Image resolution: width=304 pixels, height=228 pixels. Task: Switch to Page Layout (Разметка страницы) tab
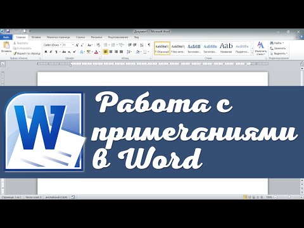tap(58, 37)
